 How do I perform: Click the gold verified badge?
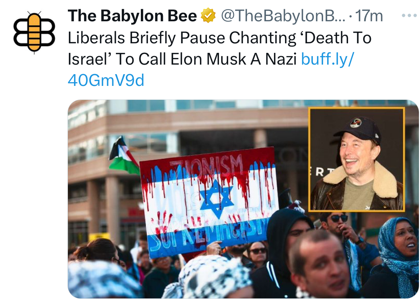coord(208,16)
